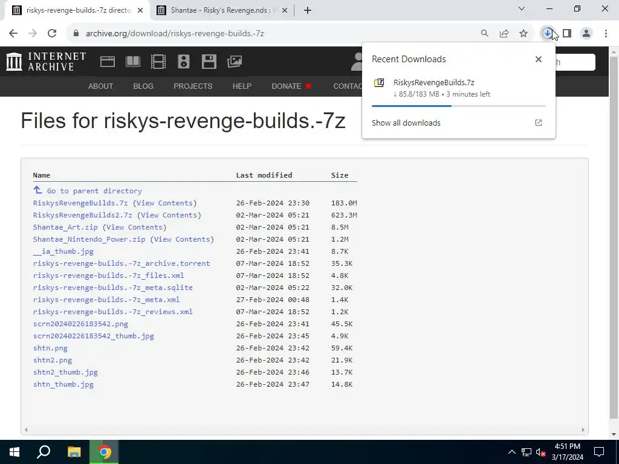
Task: Open riskys-revenge-builds.-7z_reviews.xml
Action: pos(112,312)
